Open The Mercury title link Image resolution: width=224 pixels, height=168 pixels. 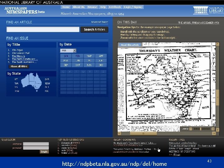(x=18, y=56)
